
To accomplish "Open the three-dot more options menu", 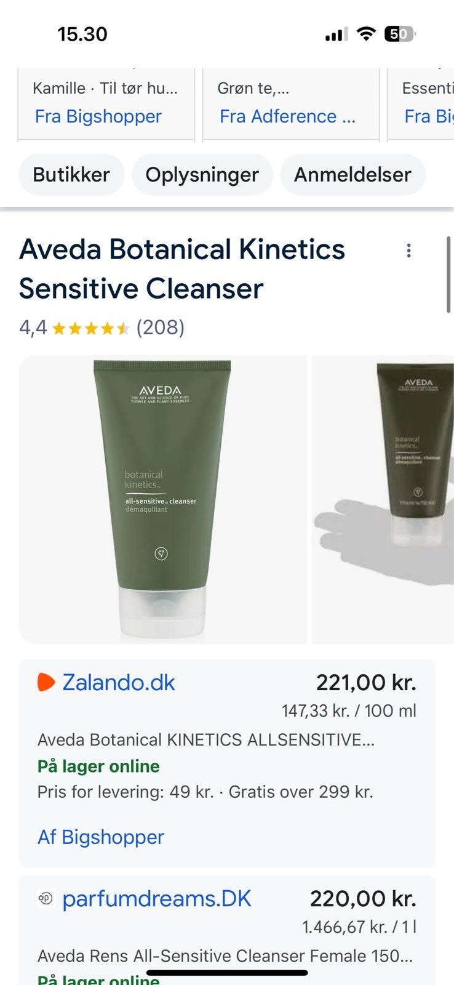I will click(x=408, y=251).
